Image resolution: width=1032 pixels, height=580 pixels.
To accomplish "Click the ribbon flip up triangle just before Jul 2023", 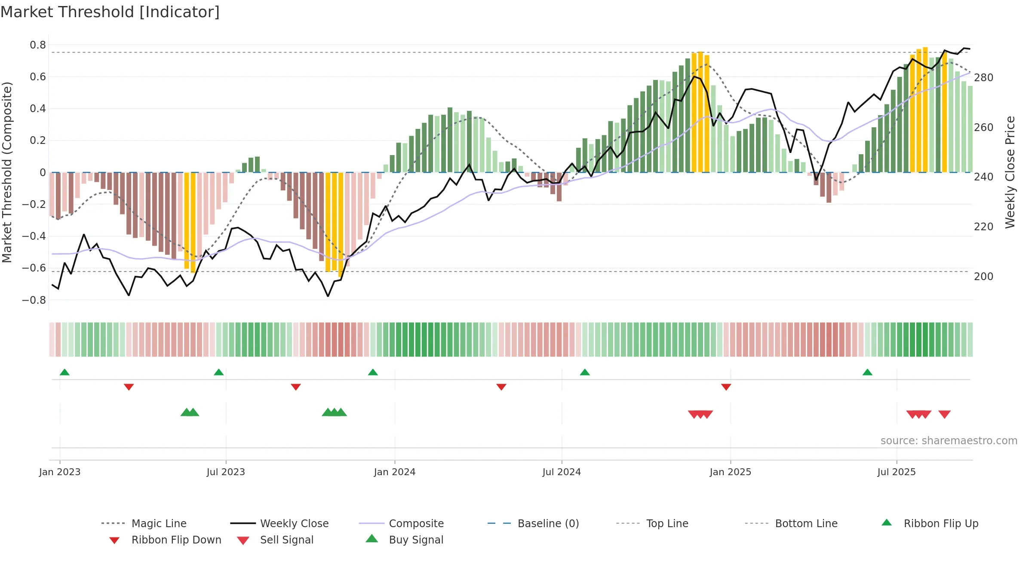I will (x=218, y=372).
